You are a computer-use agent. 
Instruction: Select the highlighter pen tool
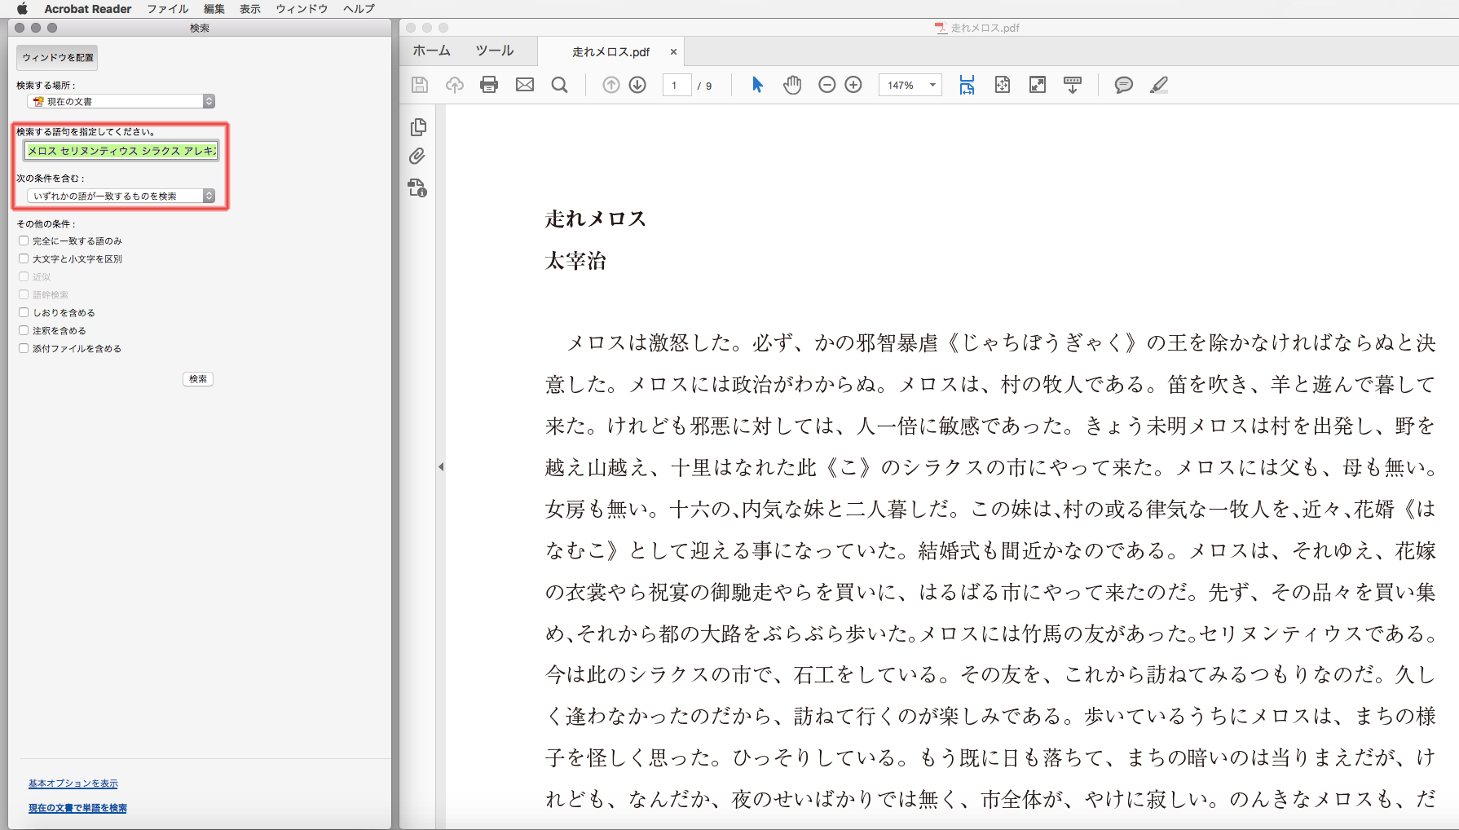(x=1159, y=85)
